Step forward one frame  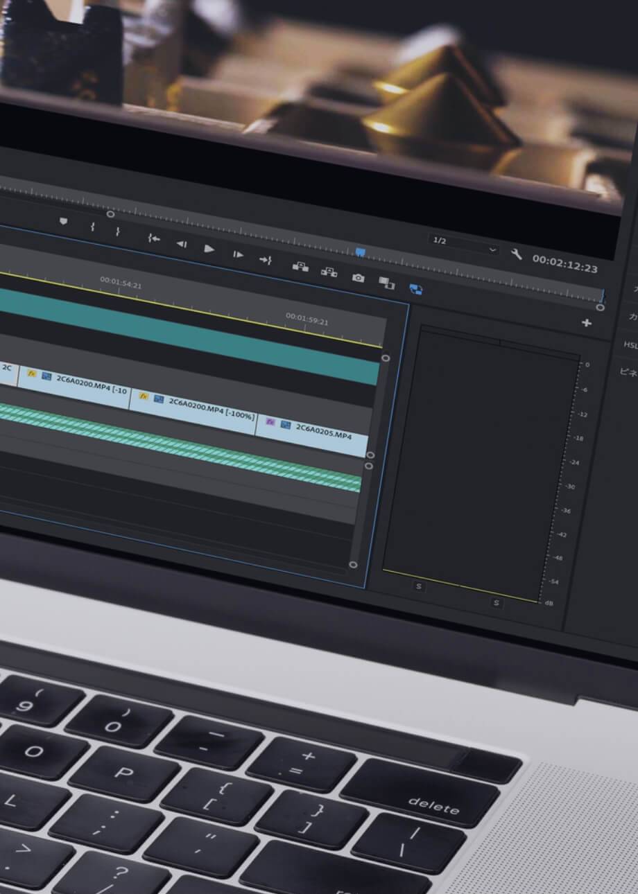238,254
